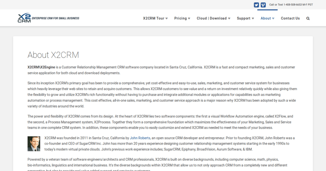Follow the John Roberts hyperlink

pos(140,138)
